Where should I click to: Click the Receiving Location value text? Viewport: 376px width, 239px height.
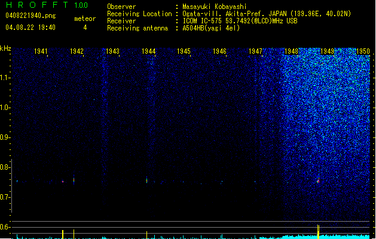point(267,14)
